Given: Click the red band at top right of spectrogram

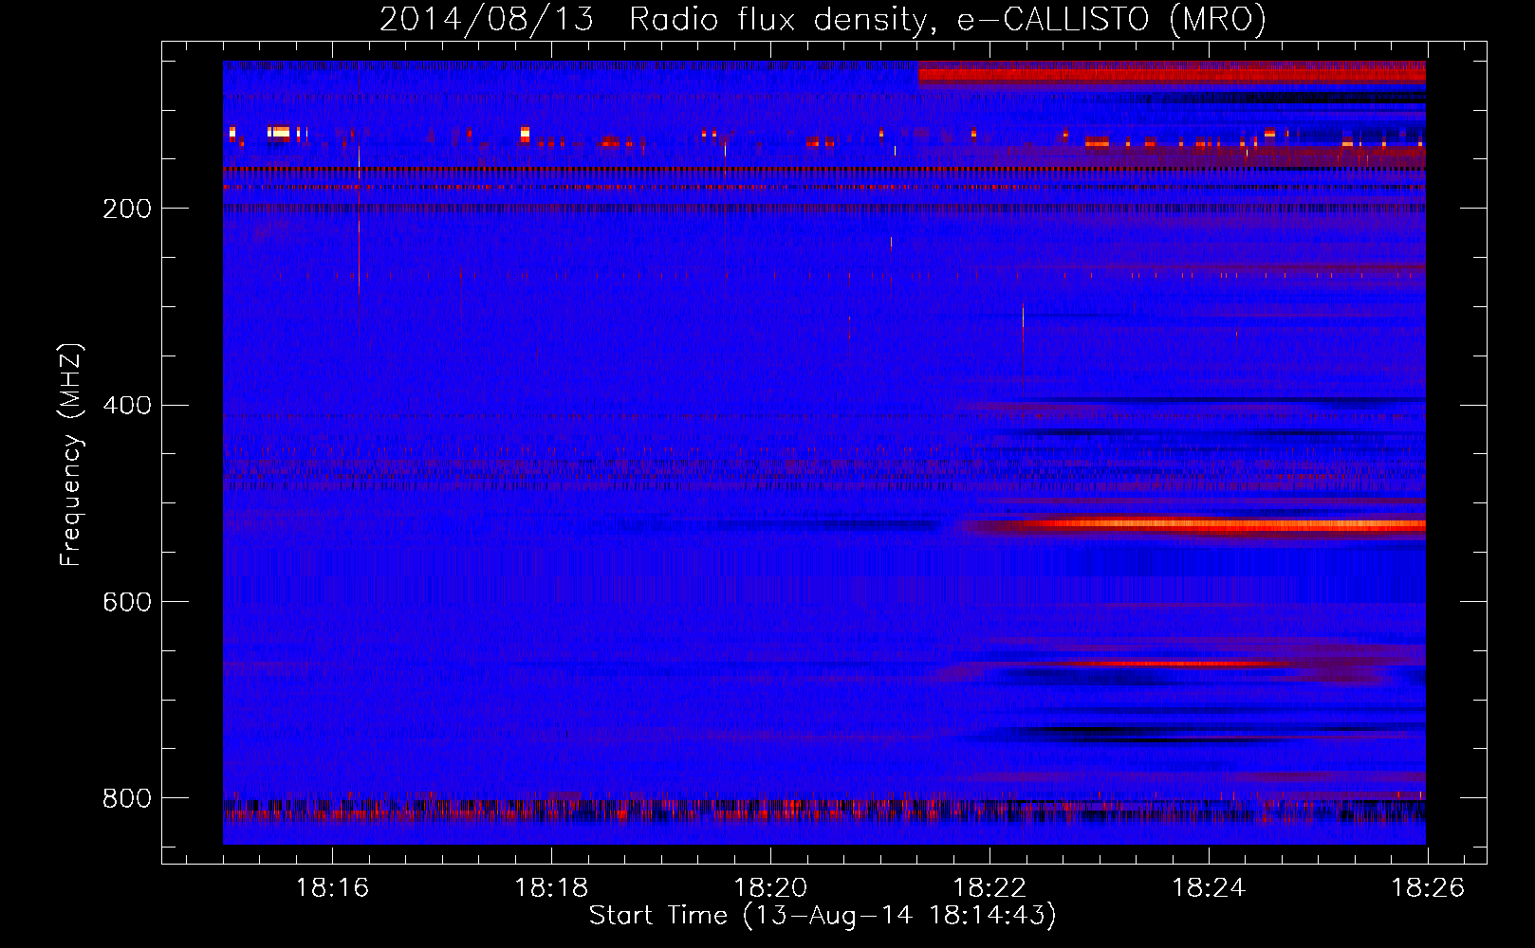Looking at the screenshot, I should pos(1173,74).
